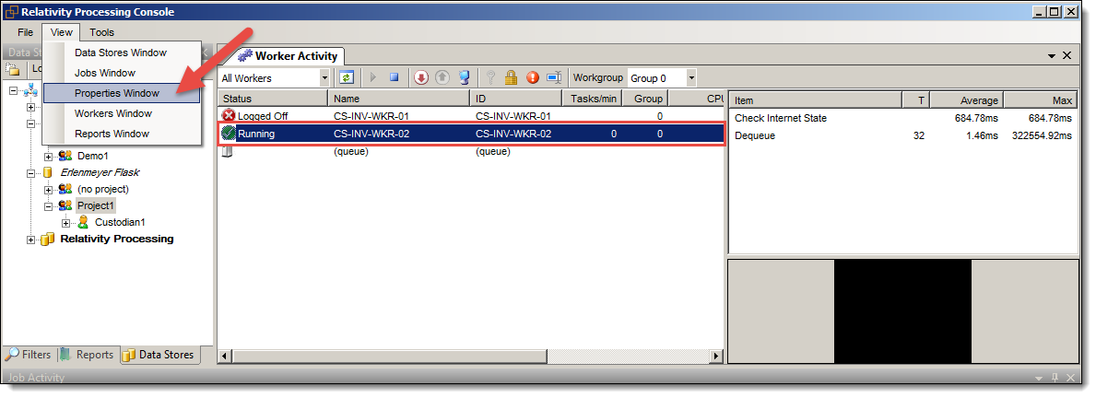
Task: Expand the Custodian1 node
Action: [x=65, y=223]
